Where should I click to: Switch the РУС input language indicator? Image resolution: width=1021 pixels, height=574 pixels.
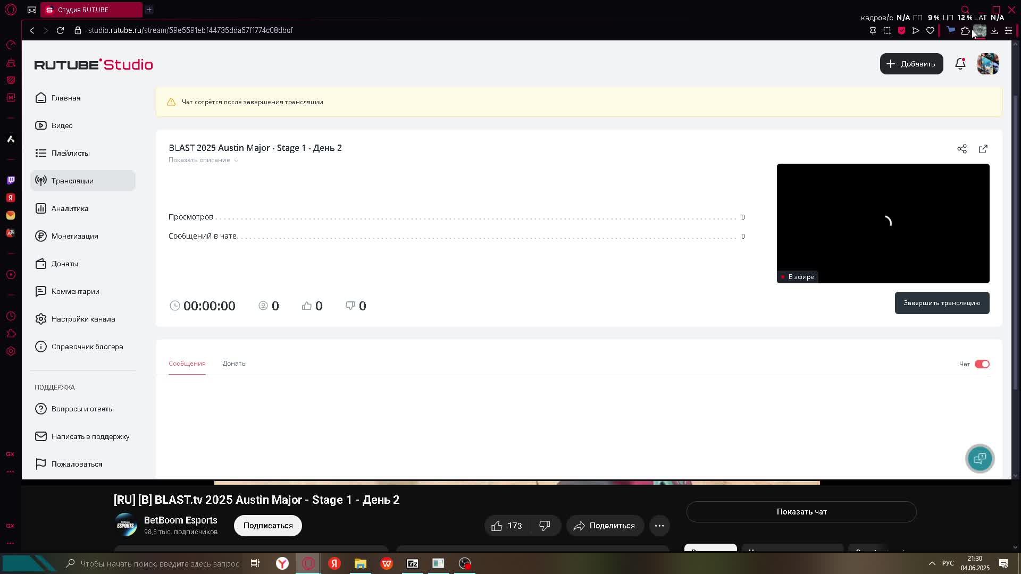(x=948, y=563)
